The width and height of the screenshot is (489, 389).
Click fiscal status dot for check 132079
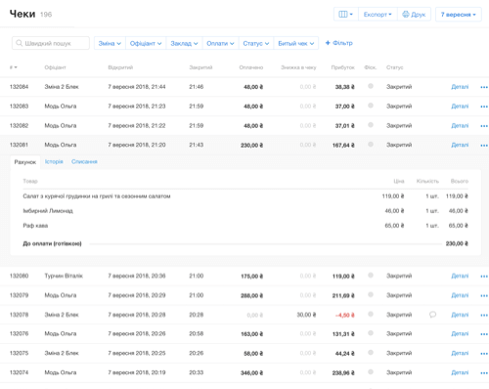coord(371,294)
